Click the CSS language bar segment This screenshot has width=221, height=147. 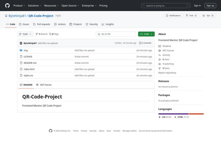[x=173, y=114]
